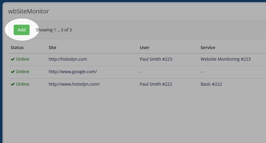The image size is (266, 143).
Task: Click the Online status text for www.holodyn.com row
Action: (23, 84)
